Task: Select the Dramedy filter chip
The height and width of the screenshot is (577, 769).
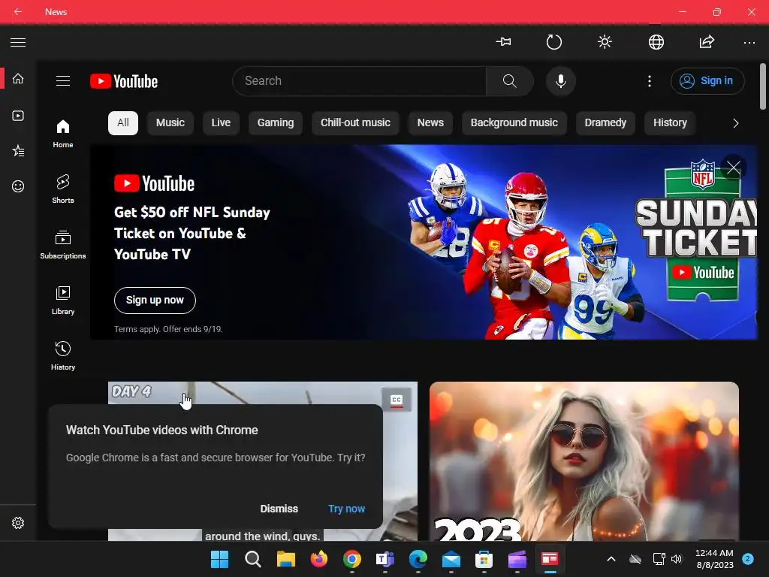Action: [605, 122]
